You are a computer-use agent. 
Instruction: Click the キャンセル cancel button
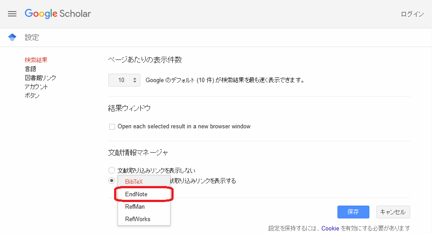(393, 212)
